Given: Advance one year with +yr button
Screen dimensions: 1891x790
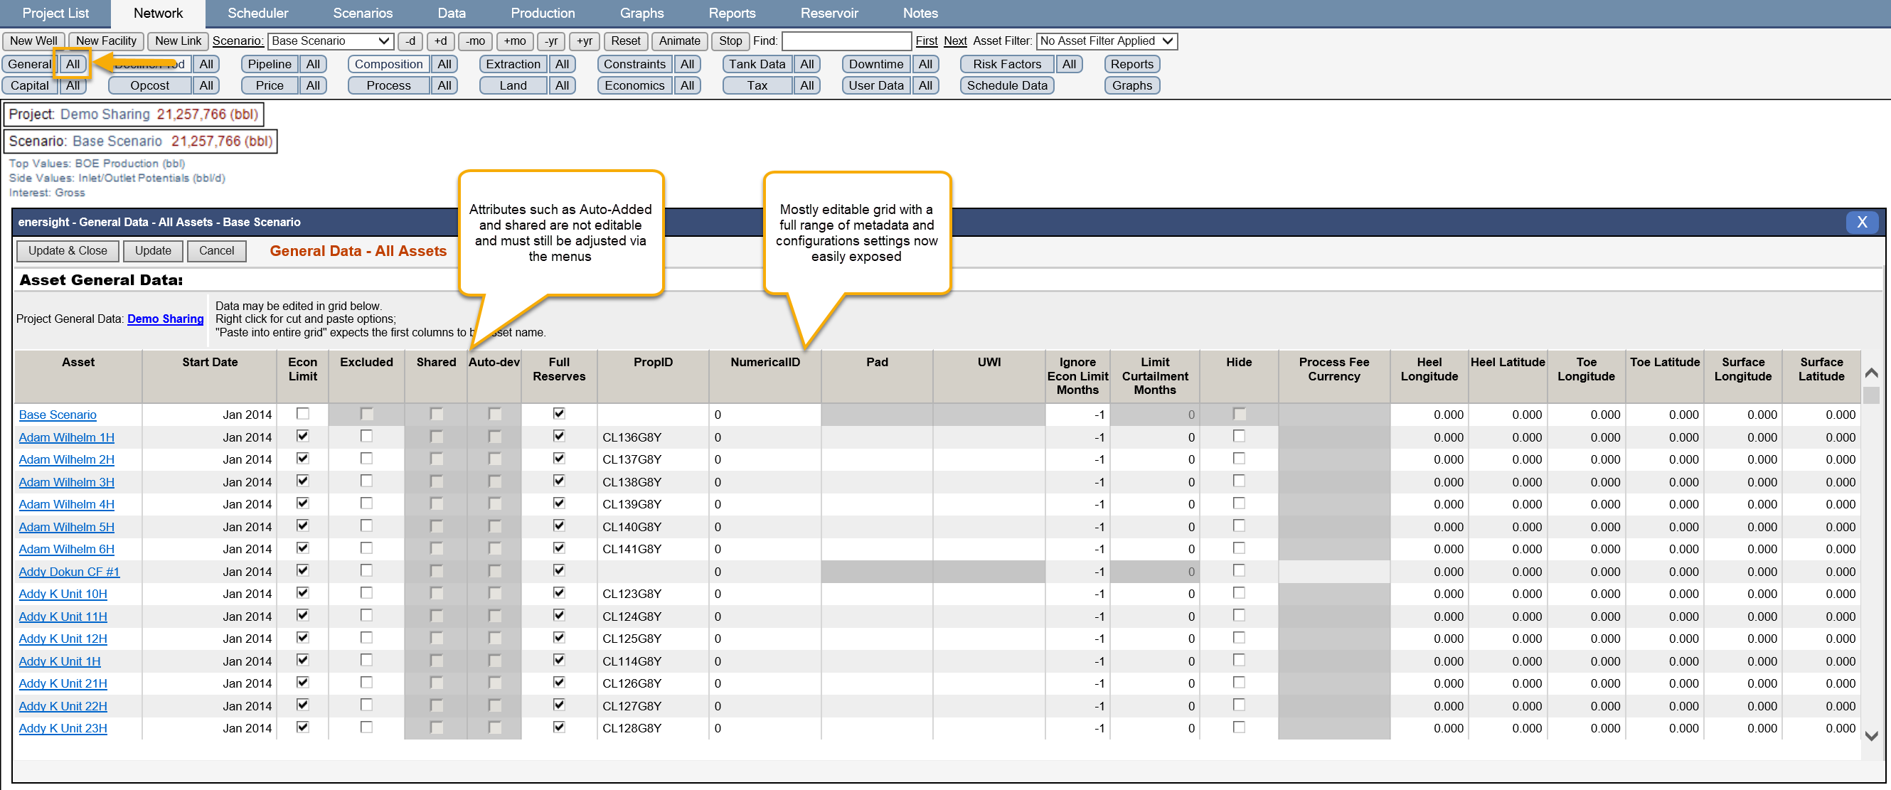Looking at the screenshot, I should (x=585, y=41).
